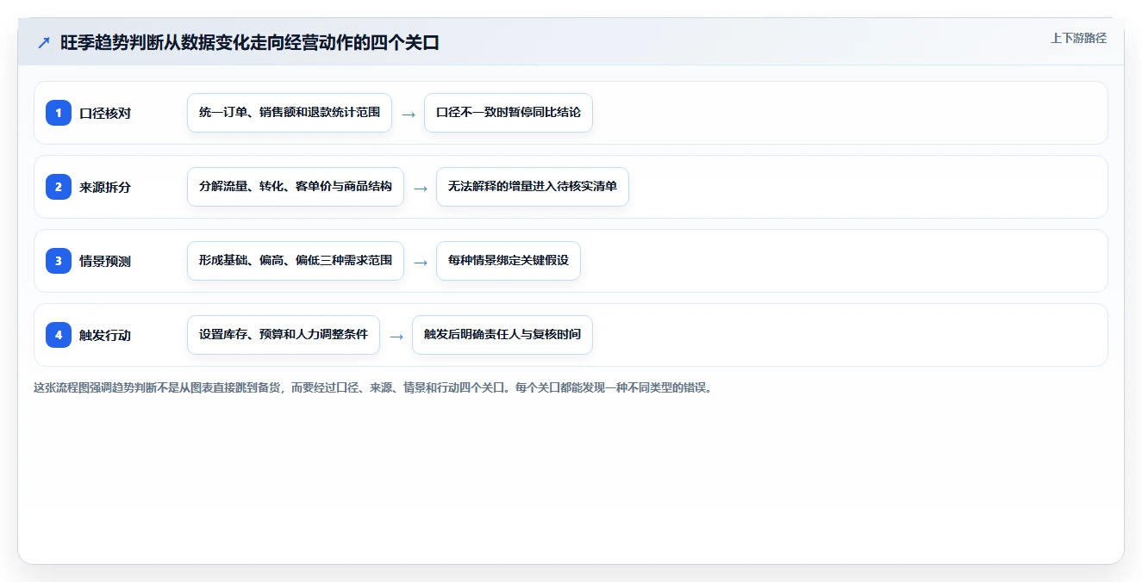Viewport: 1142px width, 582px height.
Task: Click the footnote text beginning 这张流程图强调趋势判断
Action: pyautogui.click(x=373, y=387)
